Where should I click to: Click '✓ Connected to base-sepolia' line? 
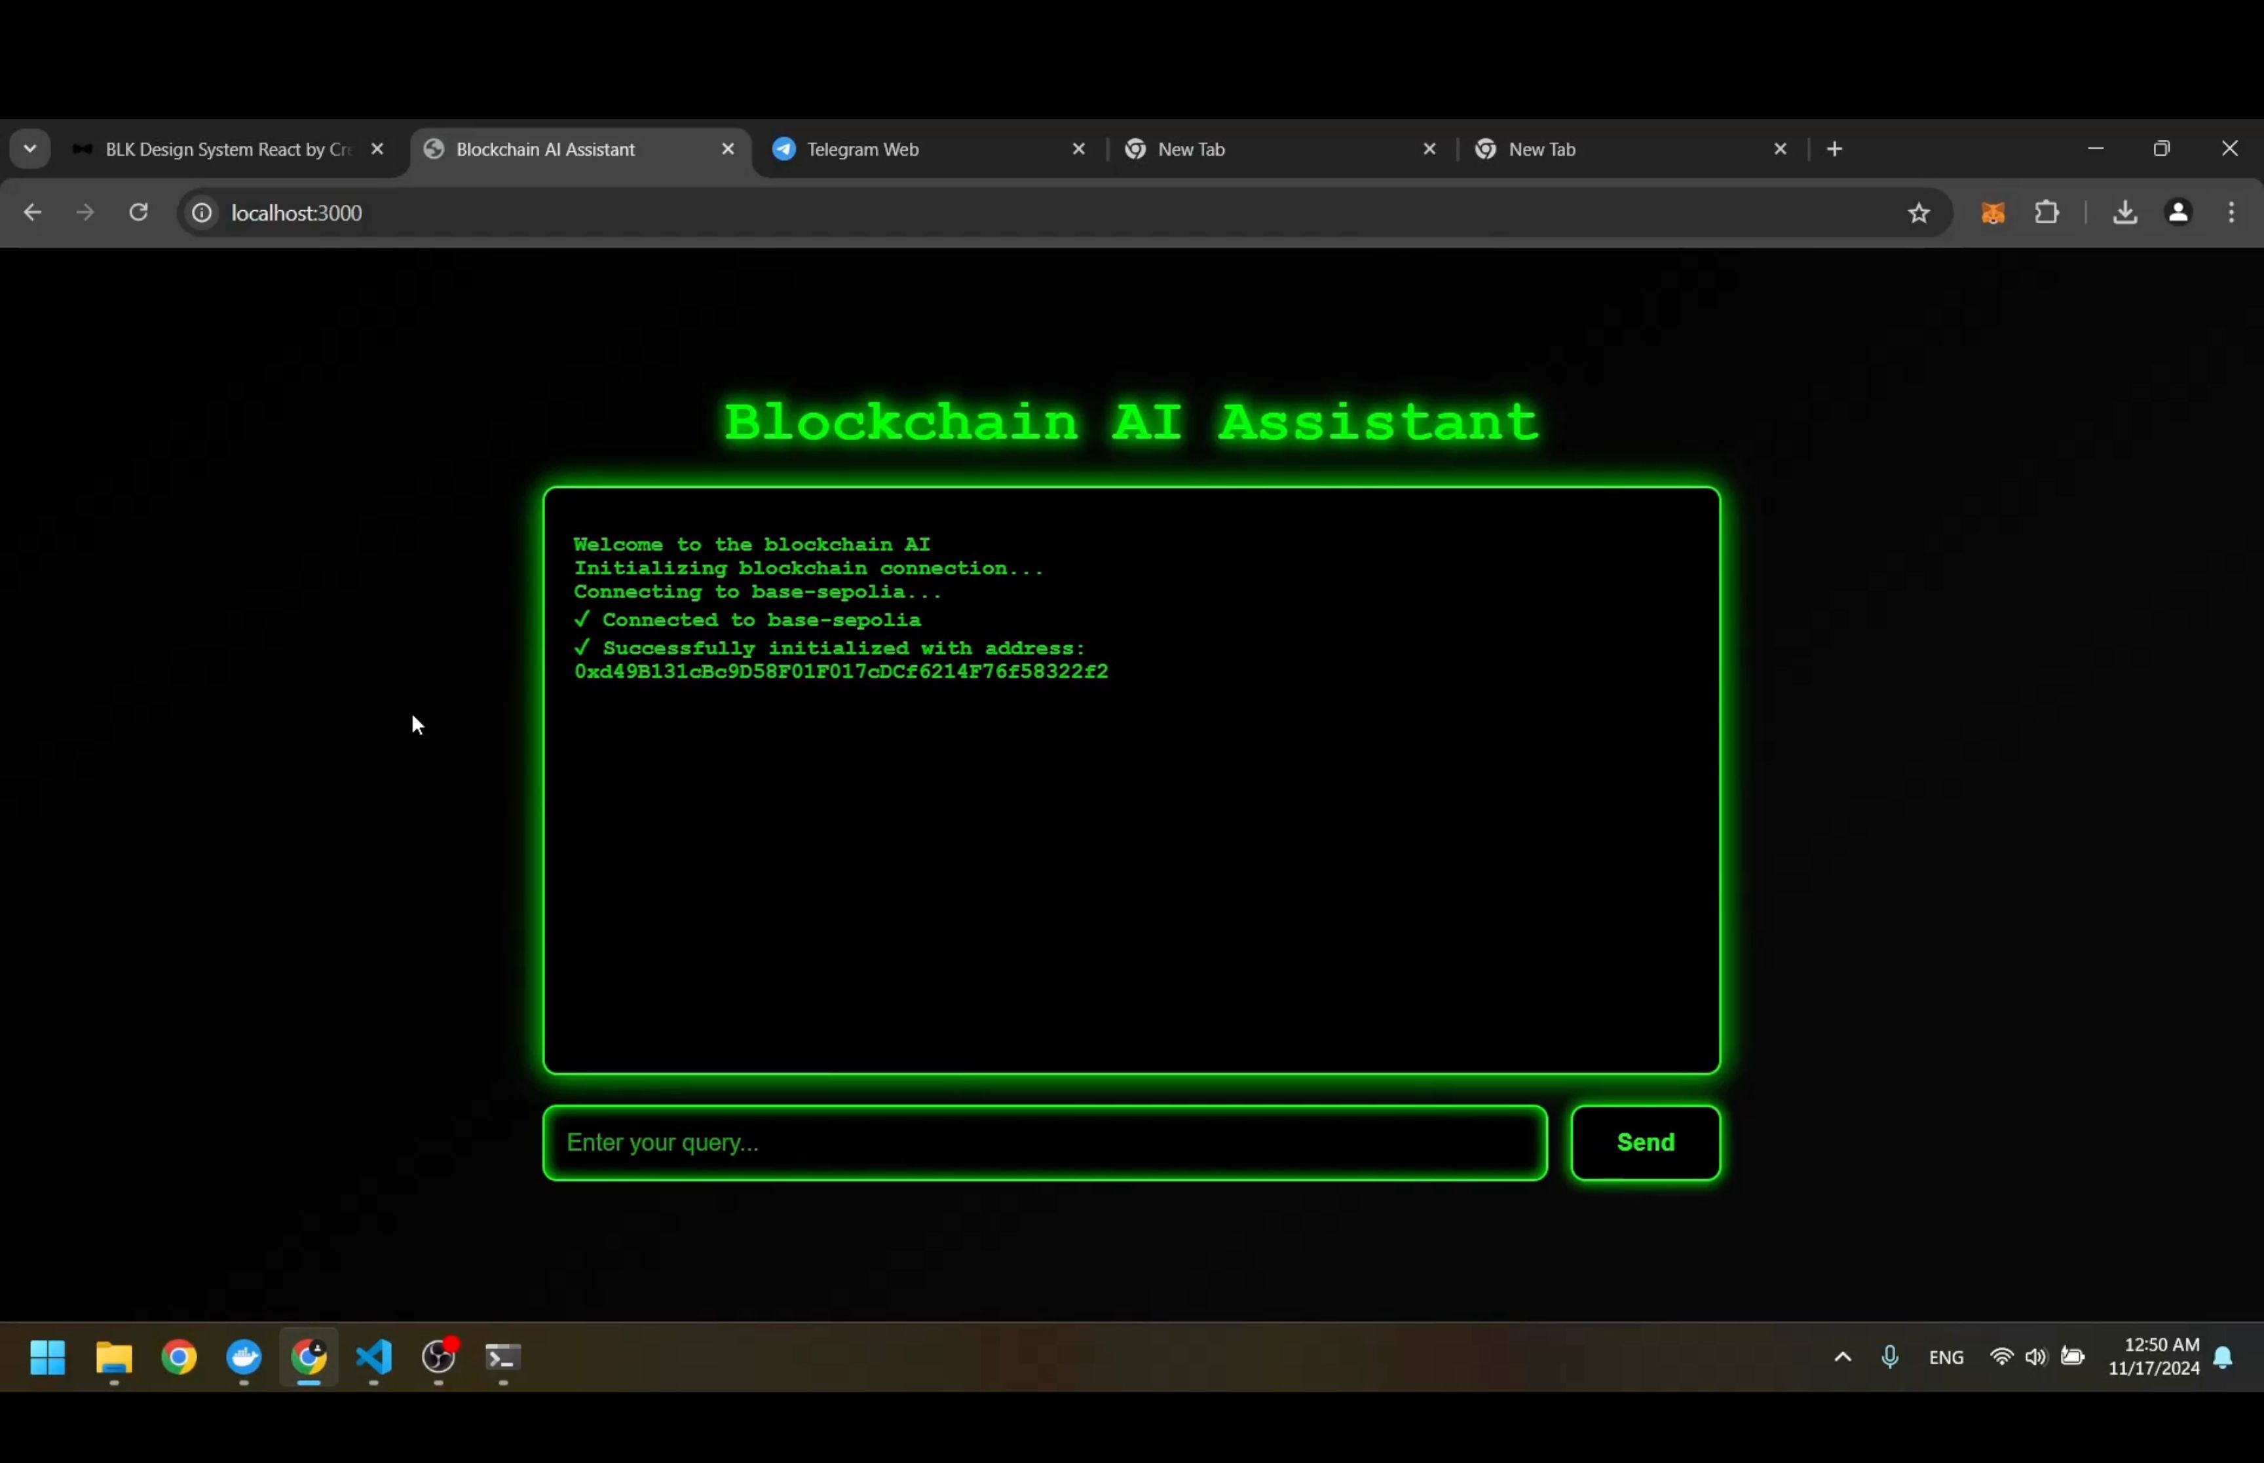pos(747,620)
